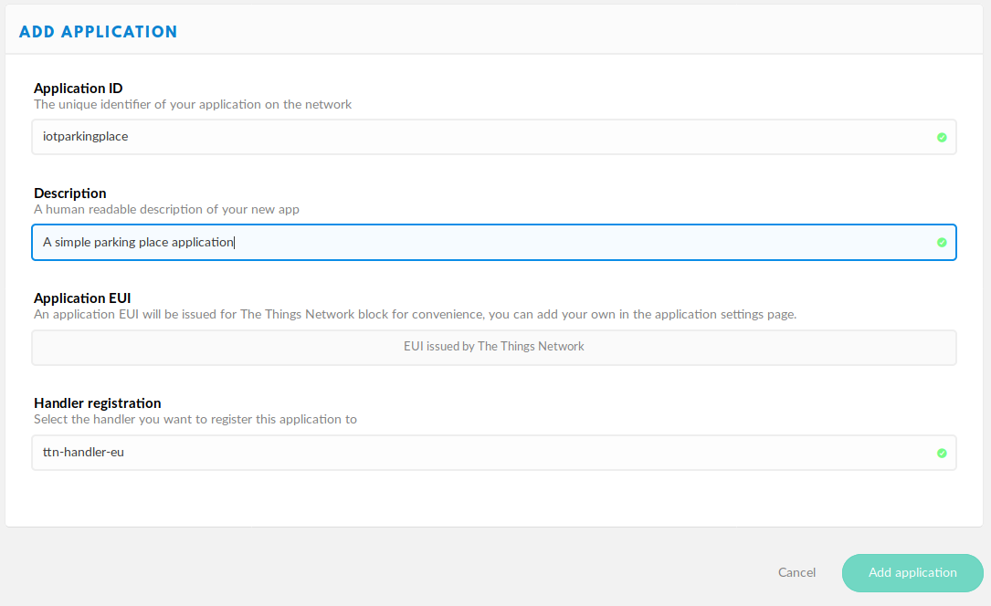Viewport: 991px width, 606px height.
Task: Click the hint 'A human readable description of your new app'
Action: pos(166,209)
